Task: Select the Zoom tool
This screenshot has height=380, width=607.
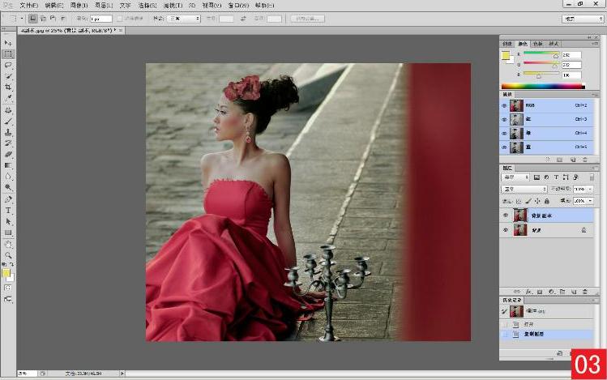Action: (x=8, y=255)
